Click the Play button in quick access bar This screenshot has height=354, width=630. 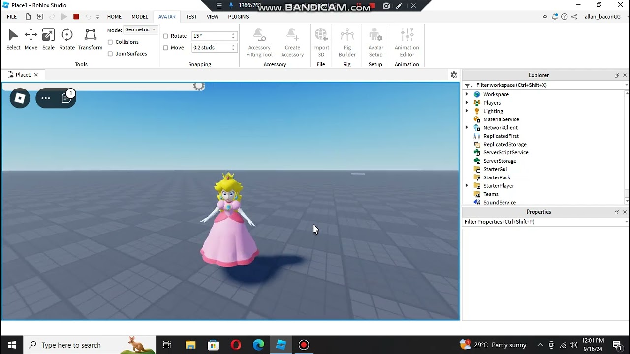[64, 17]
